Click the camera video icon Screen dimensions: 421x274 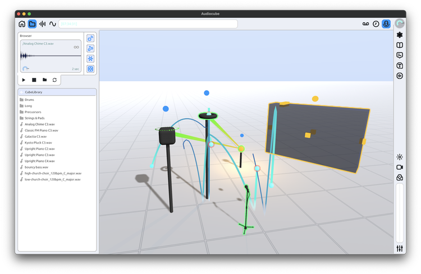coord(400,167)
